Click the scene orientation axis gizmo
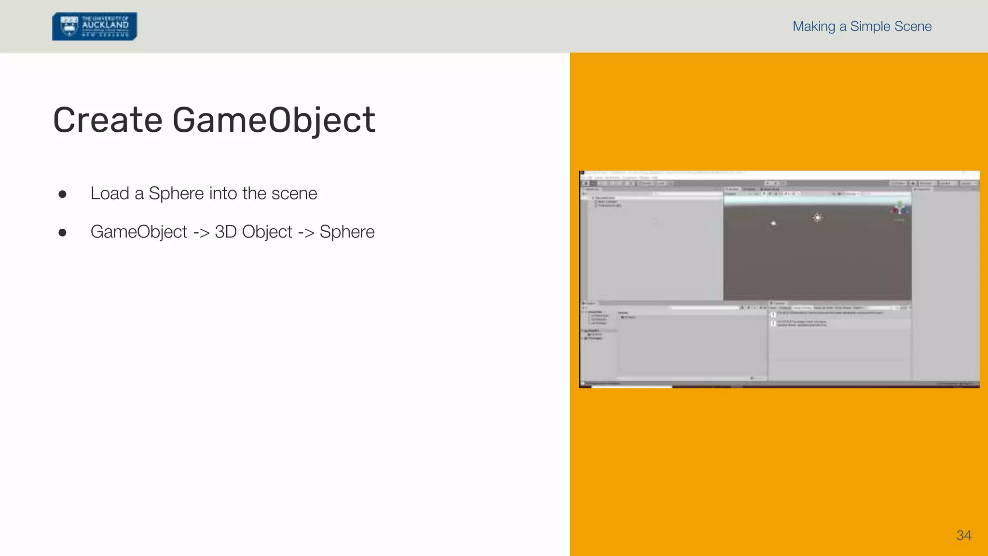Screen dimensions: 988x556 pos(900,210)
